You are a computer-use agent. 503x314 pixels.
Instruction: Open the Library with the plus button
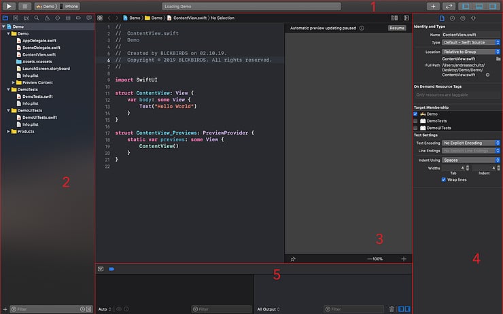coord(434,5)
